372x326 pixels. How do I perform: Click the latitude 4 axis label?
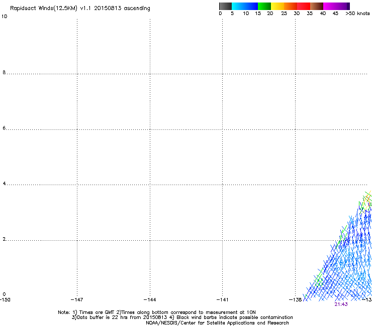click(4, 184)
